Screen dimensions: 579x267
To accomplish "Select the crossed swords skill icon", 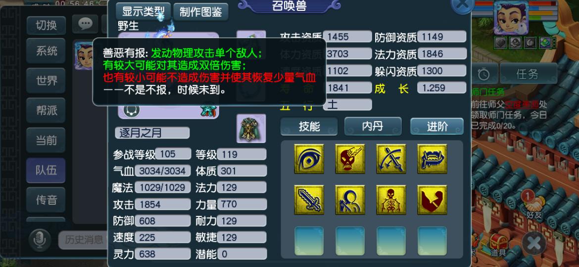I will point(391,159).
